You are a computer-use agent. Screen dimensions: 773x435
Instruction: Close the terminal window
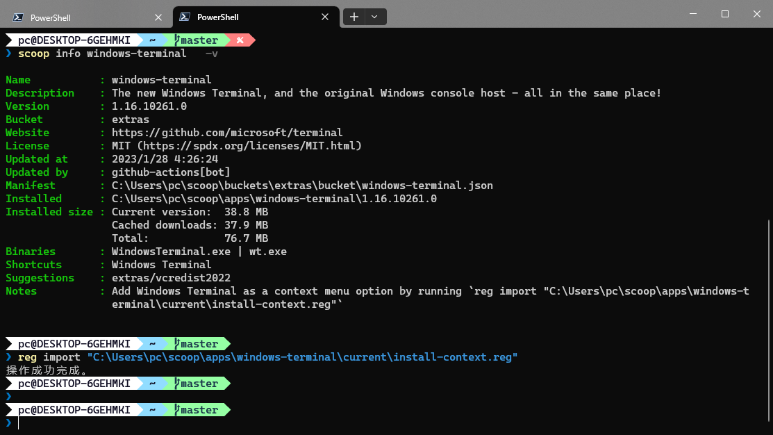757,14
